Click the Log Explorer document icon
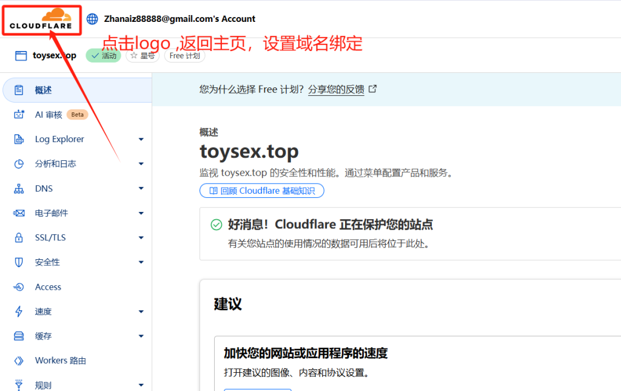 pos(19,139)
